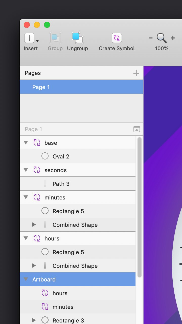Add a new page with plus
Screen dimensions: 182x324
[x=136, y=73]
